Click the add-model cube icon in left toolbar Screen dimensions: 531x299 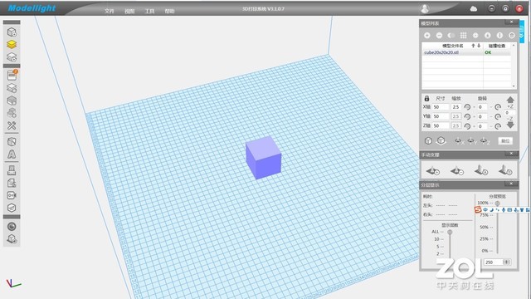(x=12, y=32)
